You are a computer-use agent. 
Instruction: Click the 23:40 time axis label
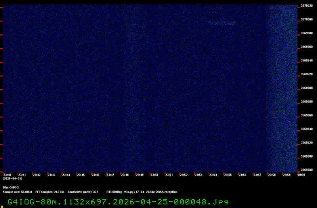tap(7, 175)
